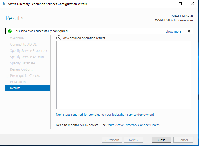Open Azure Active Directory Connect Health link
Image resolution: width=199 pixels, height=146 pixels.
coord(133,125)
